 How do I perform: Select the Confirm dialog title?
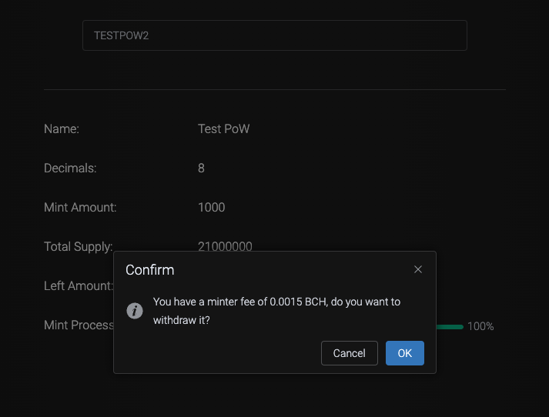pos(150,270)
